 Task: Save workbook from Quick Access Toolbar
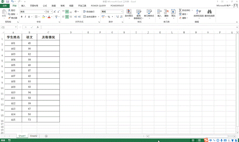click(x=7, y=2)
